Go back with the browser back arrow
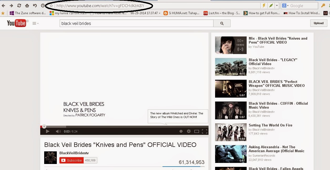330x170 pixels. point(3,6)
